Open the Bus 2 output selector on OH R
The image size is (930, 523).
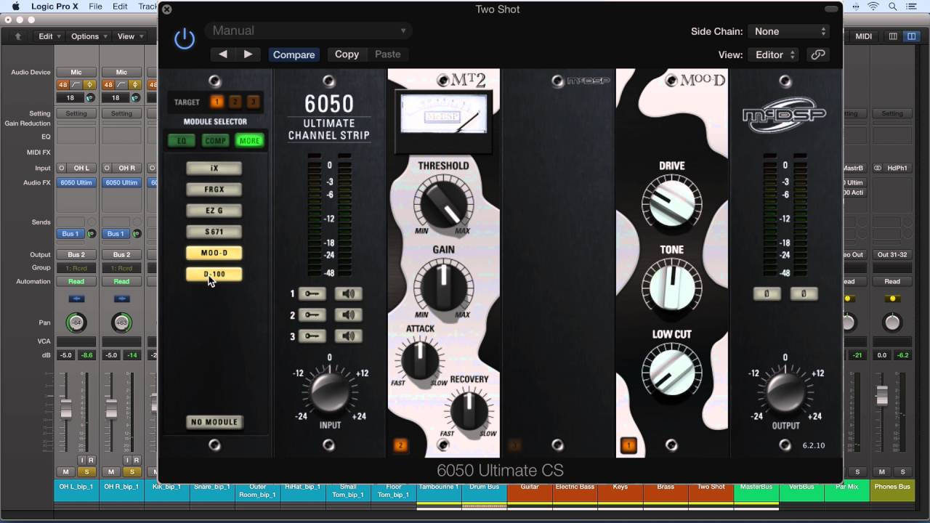[x=121, y=255]
